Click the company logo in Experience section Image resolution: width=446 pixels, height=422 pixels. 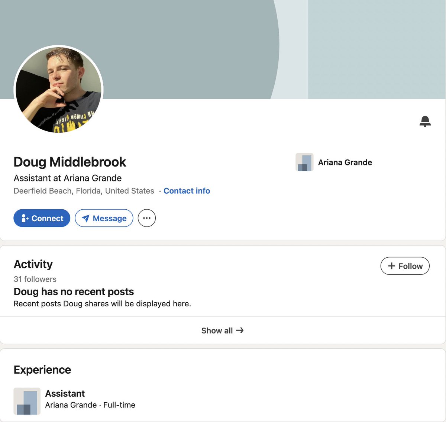tap(27, 401)
